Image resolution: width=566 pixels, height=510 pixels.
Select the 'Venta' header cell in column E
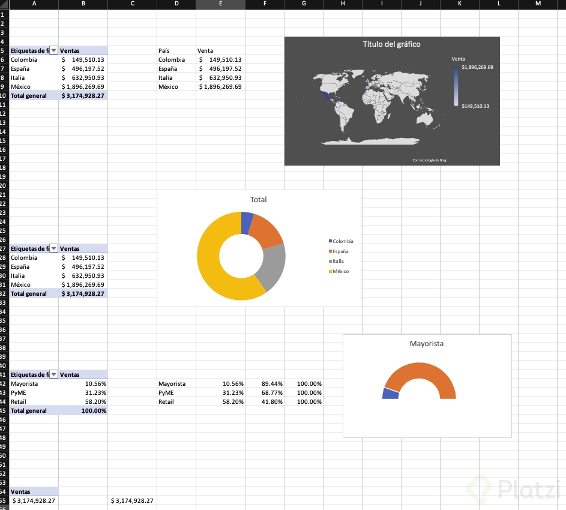point(220,50)
